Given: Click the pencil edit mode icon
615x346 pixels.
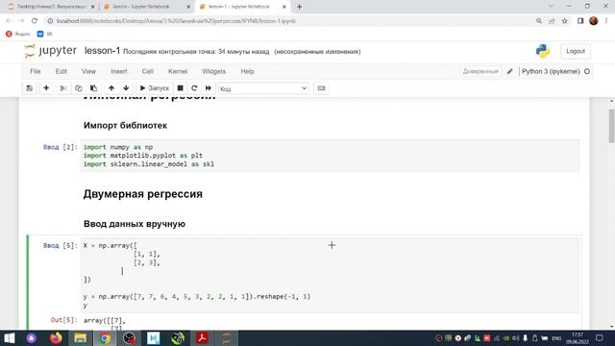Looking at the screenshot, I should [x=510, y=71].
